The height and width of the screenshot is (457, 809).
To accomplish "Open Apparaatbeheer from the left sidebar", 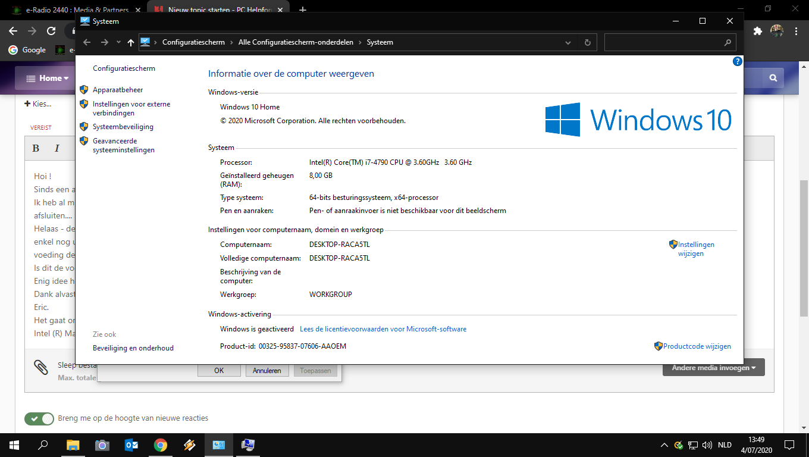I will (117, 90).
